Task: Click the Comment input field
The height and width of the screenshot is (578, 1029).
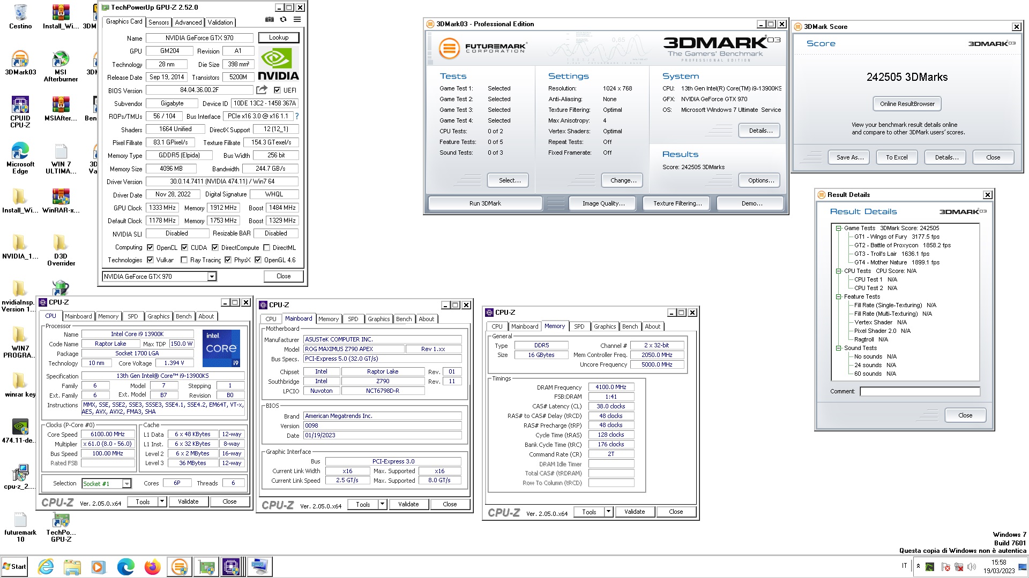Action: pyautogui.click(x=920, y=391)
